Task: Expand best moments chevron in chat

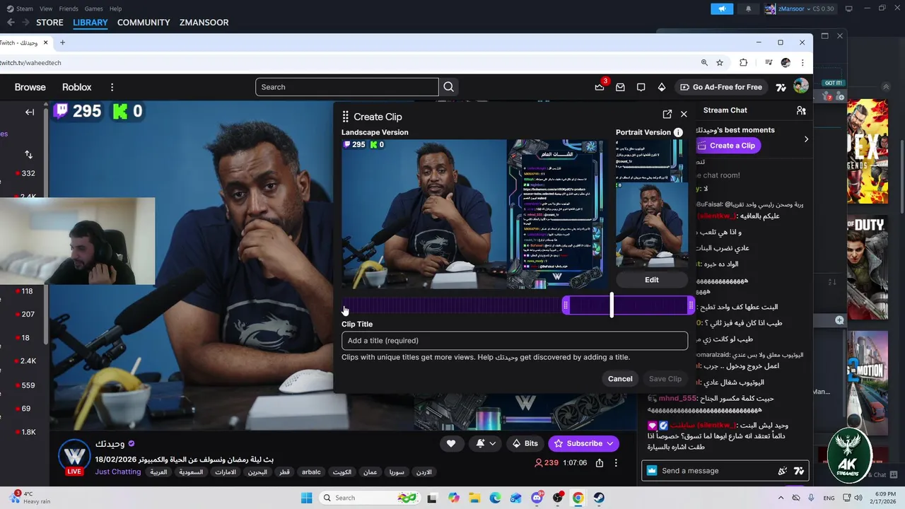Action: point(806,139)
